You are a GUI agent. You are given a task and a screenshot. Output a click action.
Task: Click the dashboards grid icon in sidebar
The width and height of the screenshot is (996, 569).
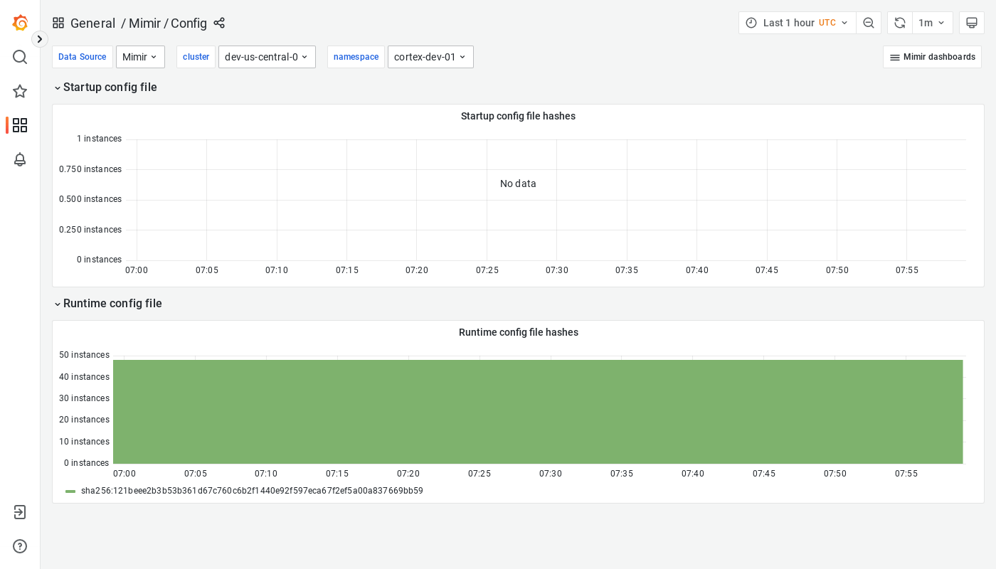pos(20,125)
